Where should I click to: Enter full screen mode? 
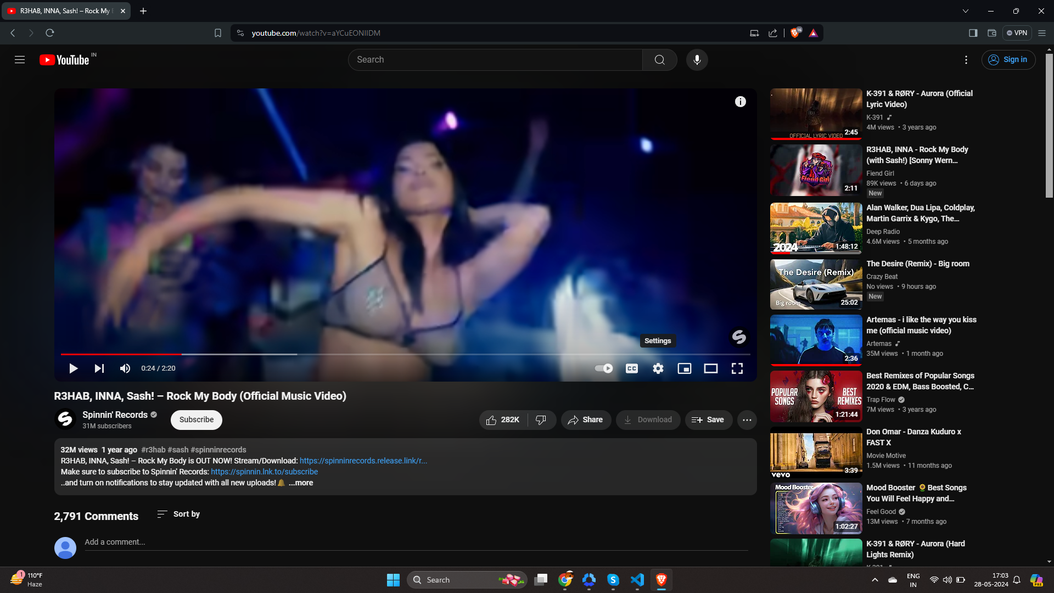pos(737,368)
